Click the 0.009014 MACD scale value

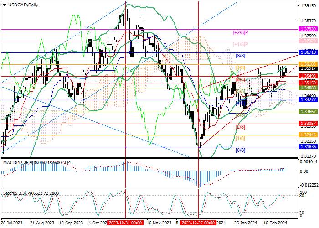pos(309,162)
